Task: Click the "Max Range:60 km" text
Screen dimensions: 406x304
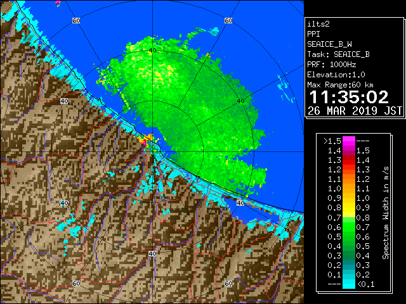Action: coord(340,85)
